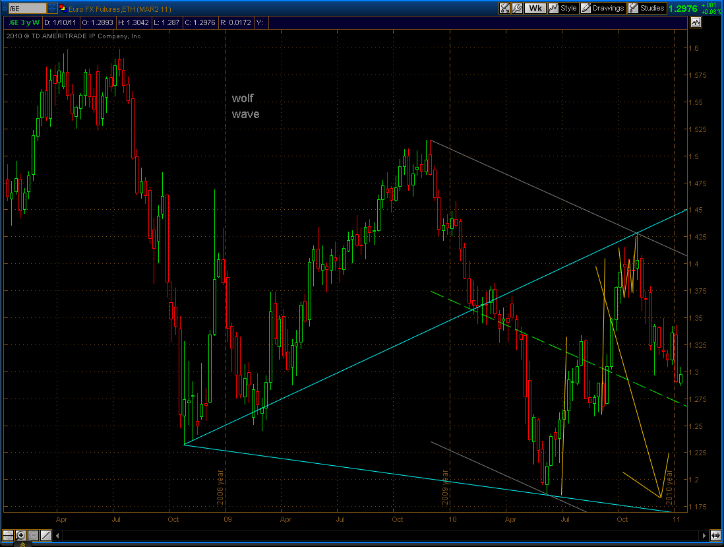Click the Wk timeframe button

[x=535, y=9]
